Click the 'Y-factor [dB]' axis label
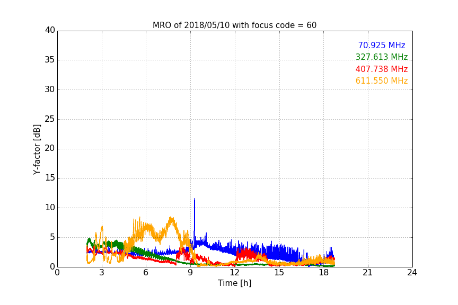 (x=37, y=150)
